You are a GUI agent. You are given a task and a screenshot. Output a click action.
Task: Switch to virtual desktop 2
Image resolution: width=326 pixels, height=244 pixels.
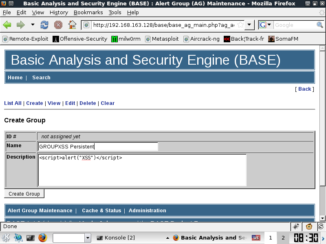coord(283,238)
